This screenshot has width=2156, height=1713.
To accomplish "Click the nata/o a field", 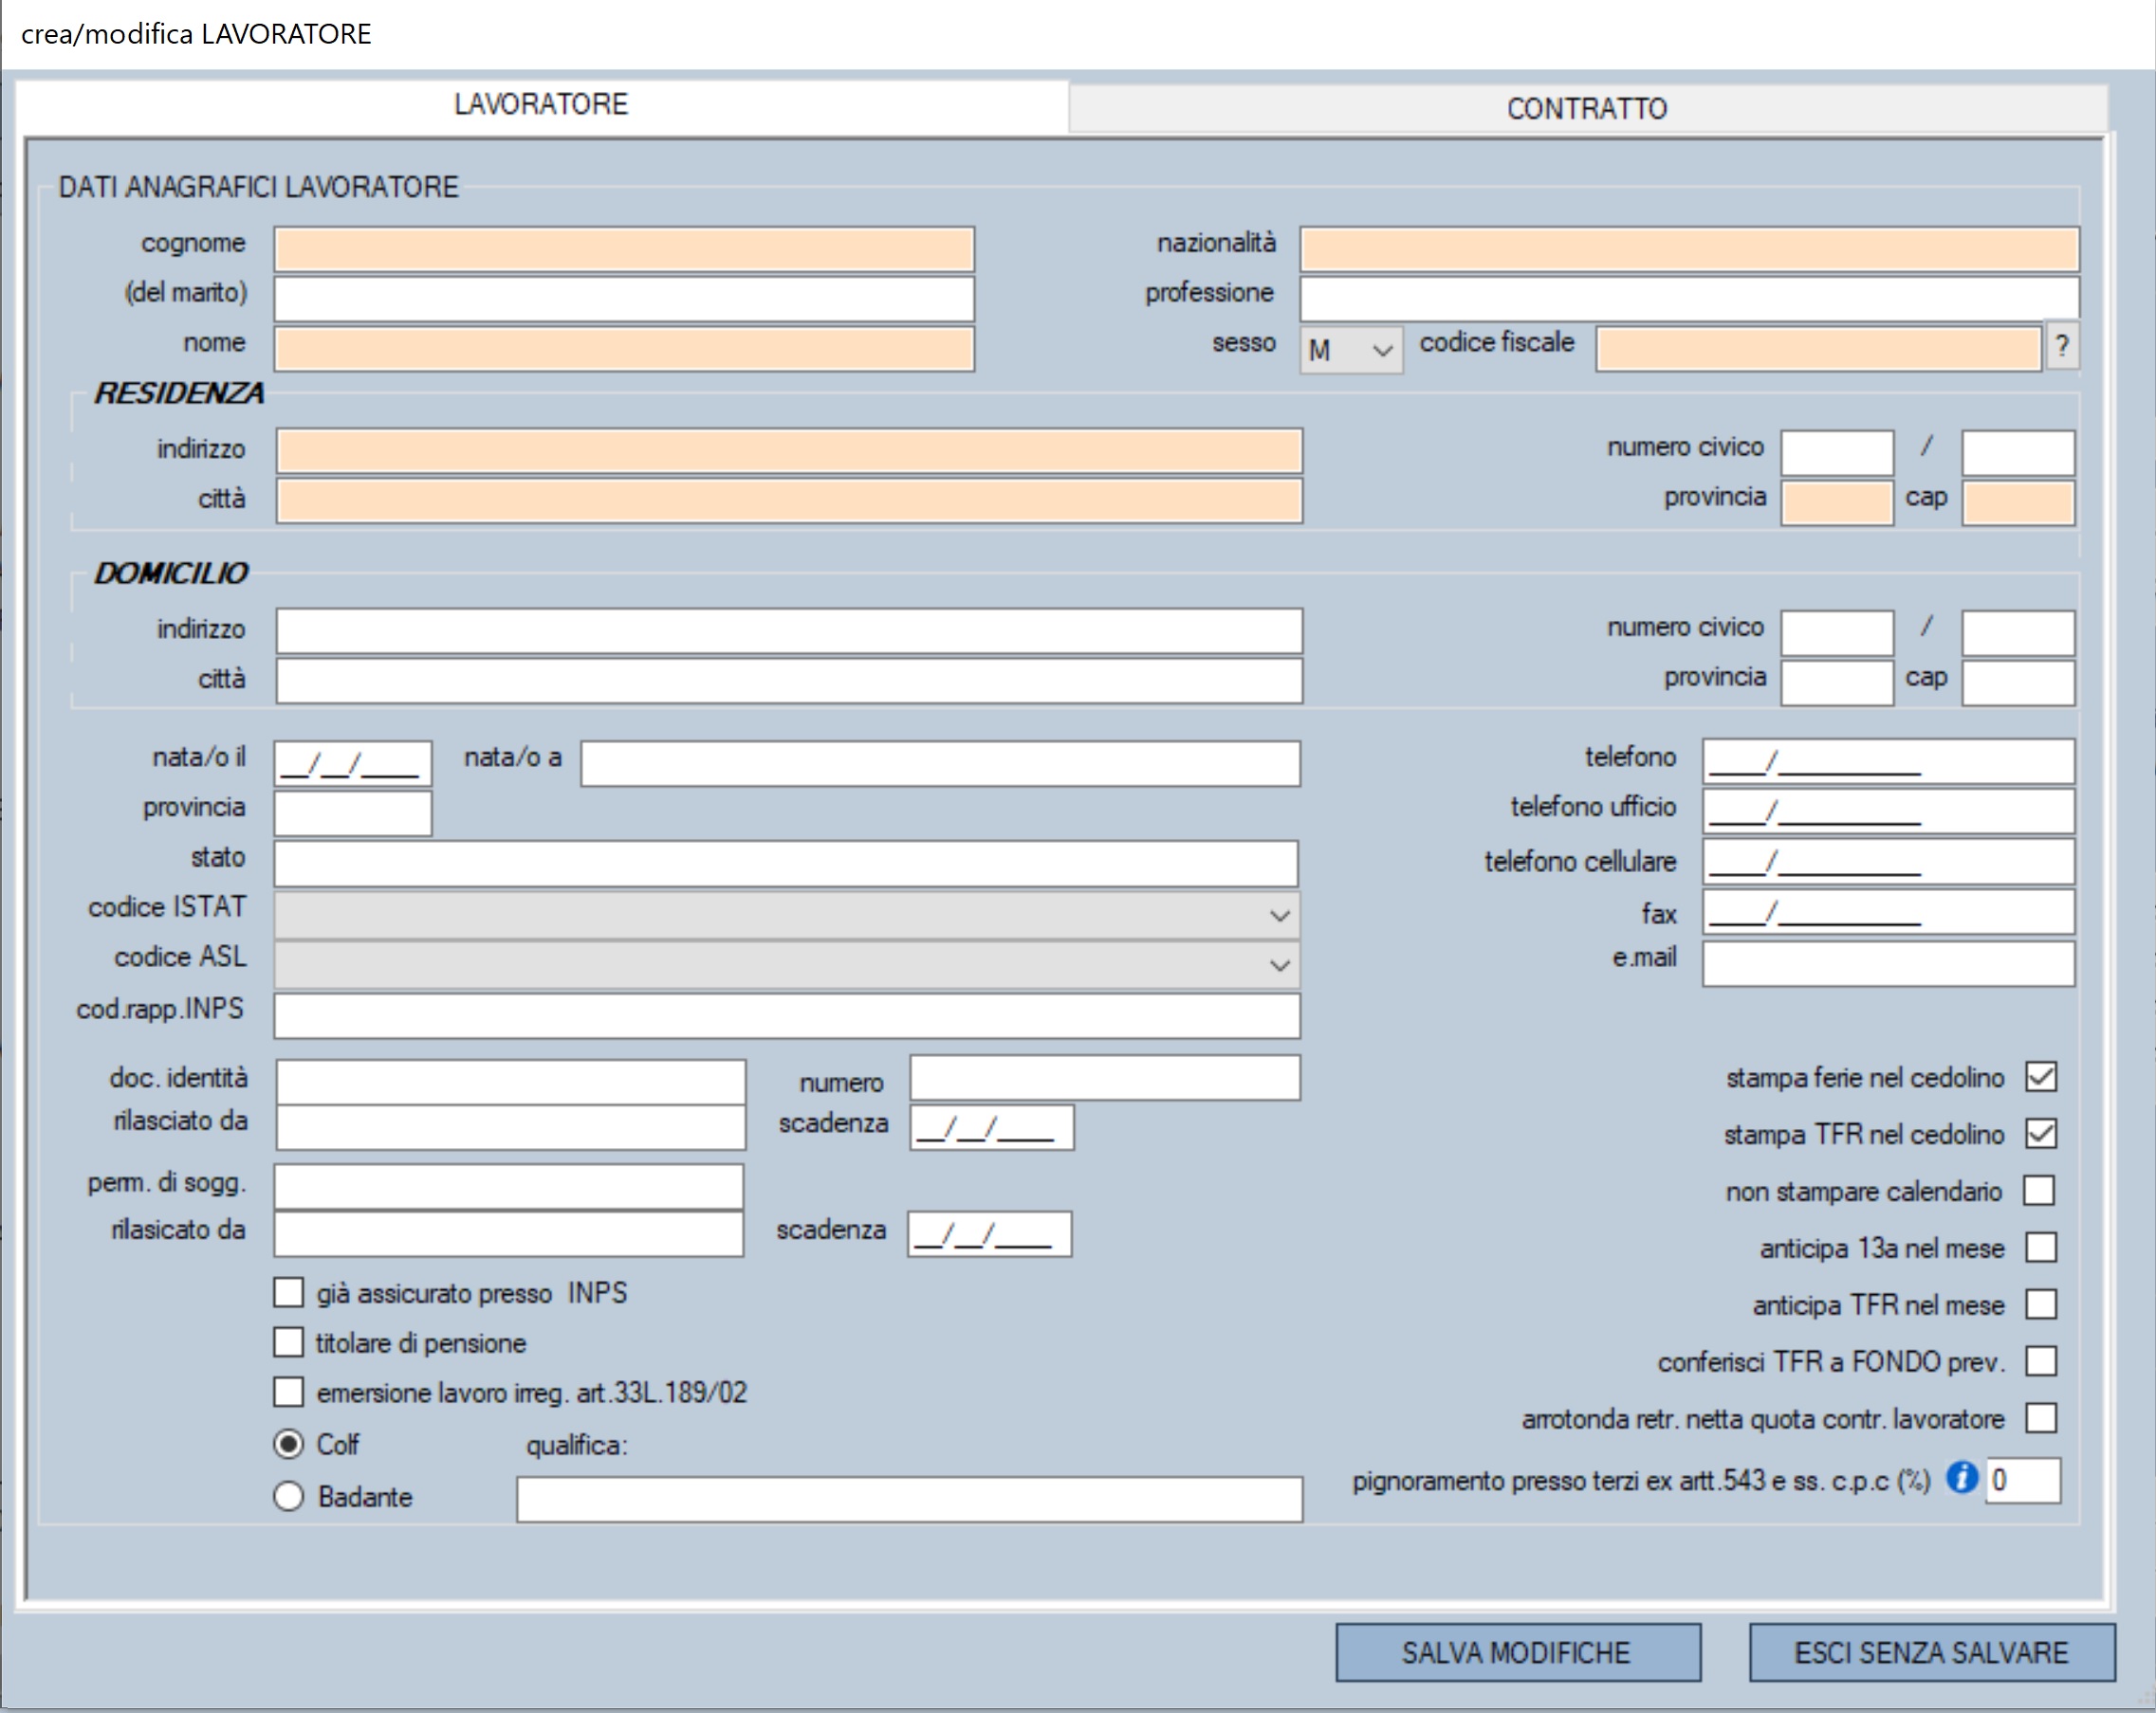I will coord(940,763).
